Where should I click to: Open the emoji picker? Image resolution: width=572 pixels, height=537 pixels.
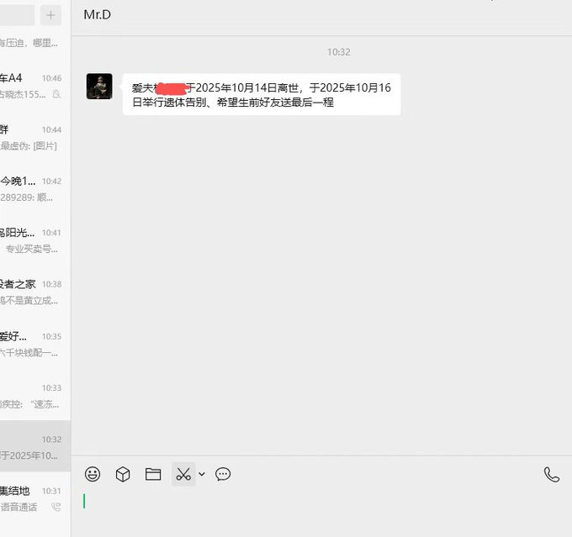[93, 474]
